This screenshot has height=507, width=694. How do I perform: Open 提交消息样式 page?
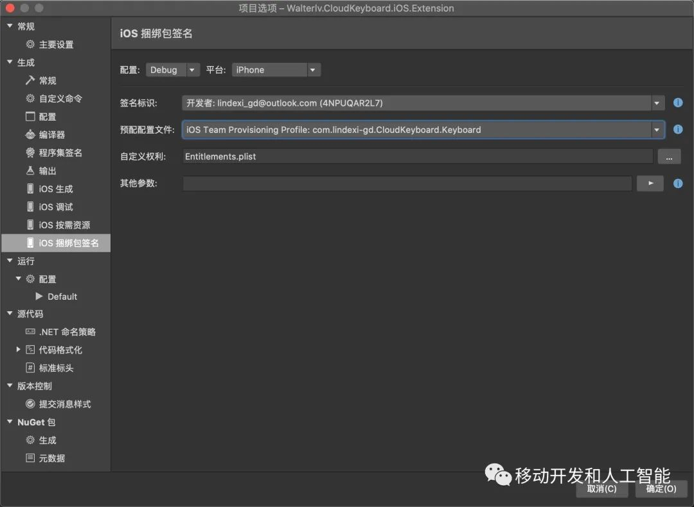coord(65,404)
